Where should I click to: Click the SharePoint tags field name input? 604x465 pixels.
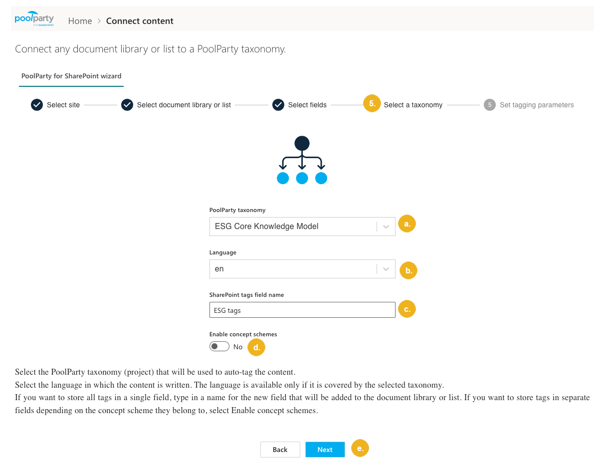coord(302,310)
